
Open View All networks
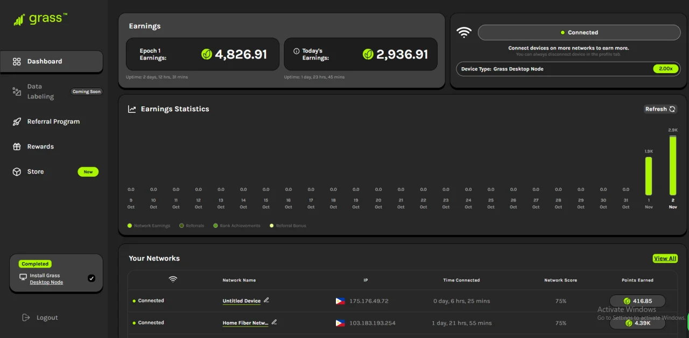click(665, 258)
